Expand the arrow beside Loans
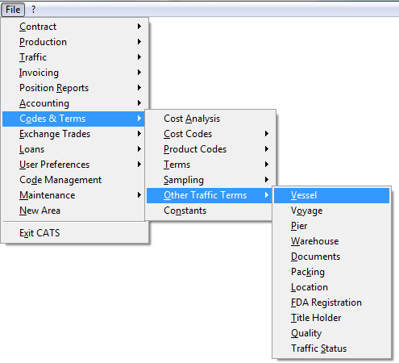This screenshot has width=399, height=363. point(139,149)
